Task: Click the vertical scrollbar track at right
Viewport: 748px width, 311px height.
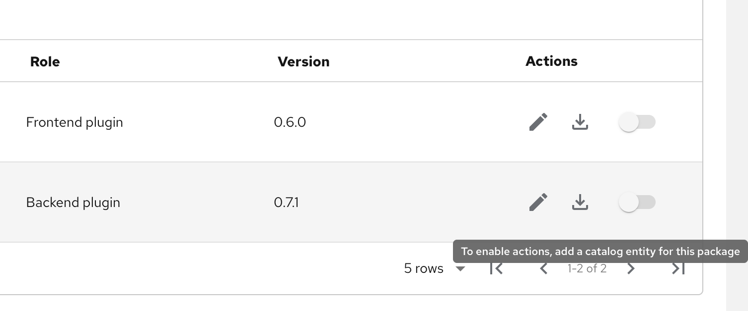Action: (737, 149)
